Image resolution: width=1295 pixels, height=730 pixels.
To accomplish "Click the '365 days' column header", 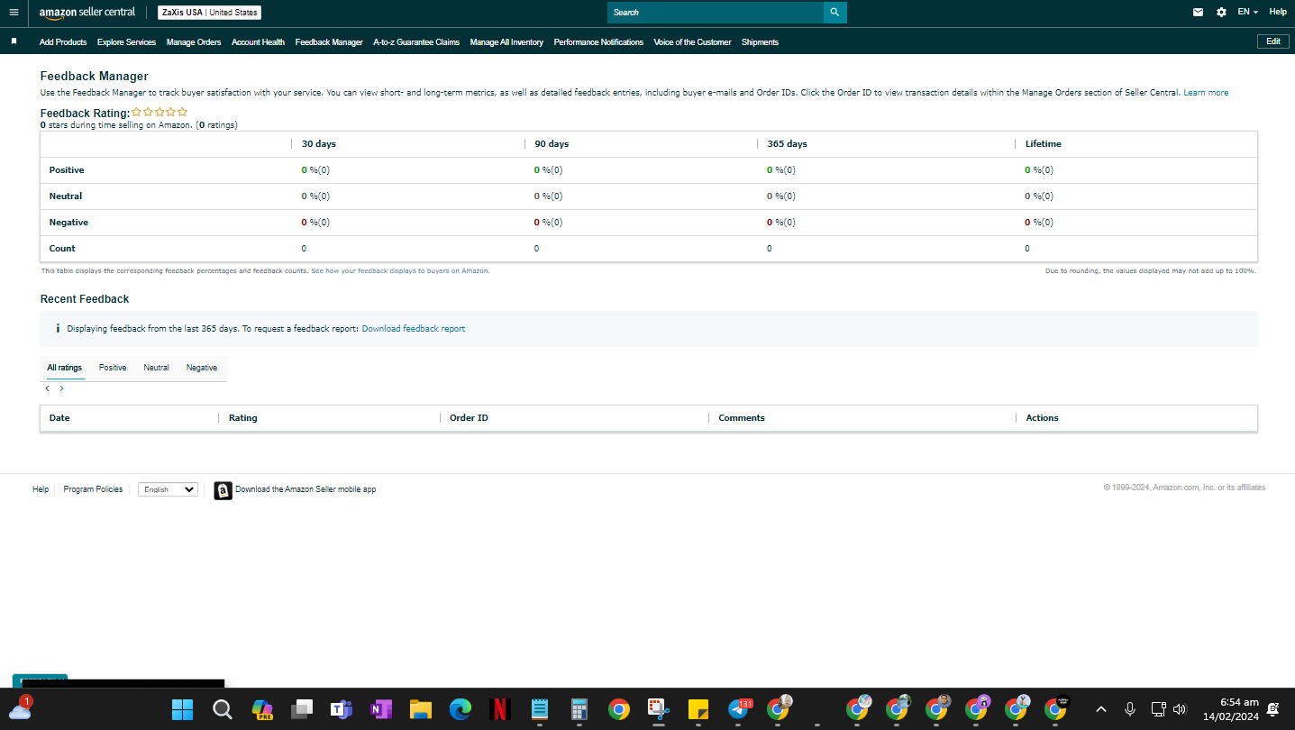I will point(787,144).
